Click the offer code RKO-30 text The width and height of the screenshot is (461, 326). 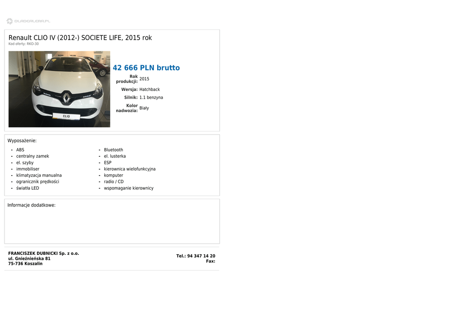(x=23, y=44)
